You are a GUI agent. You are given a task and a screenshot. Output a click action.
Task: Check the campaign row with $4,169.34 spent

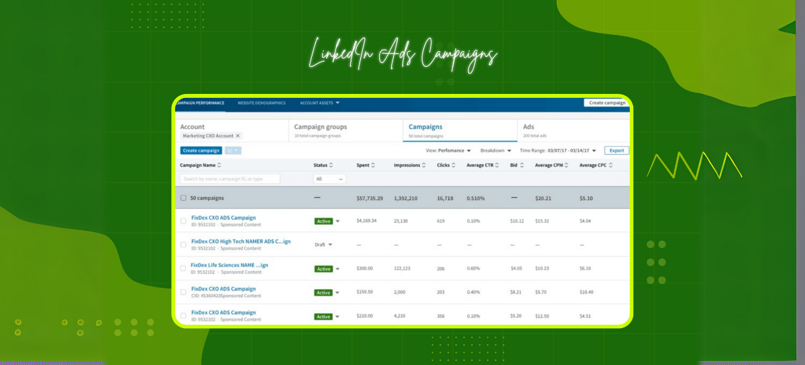point(183,221)
